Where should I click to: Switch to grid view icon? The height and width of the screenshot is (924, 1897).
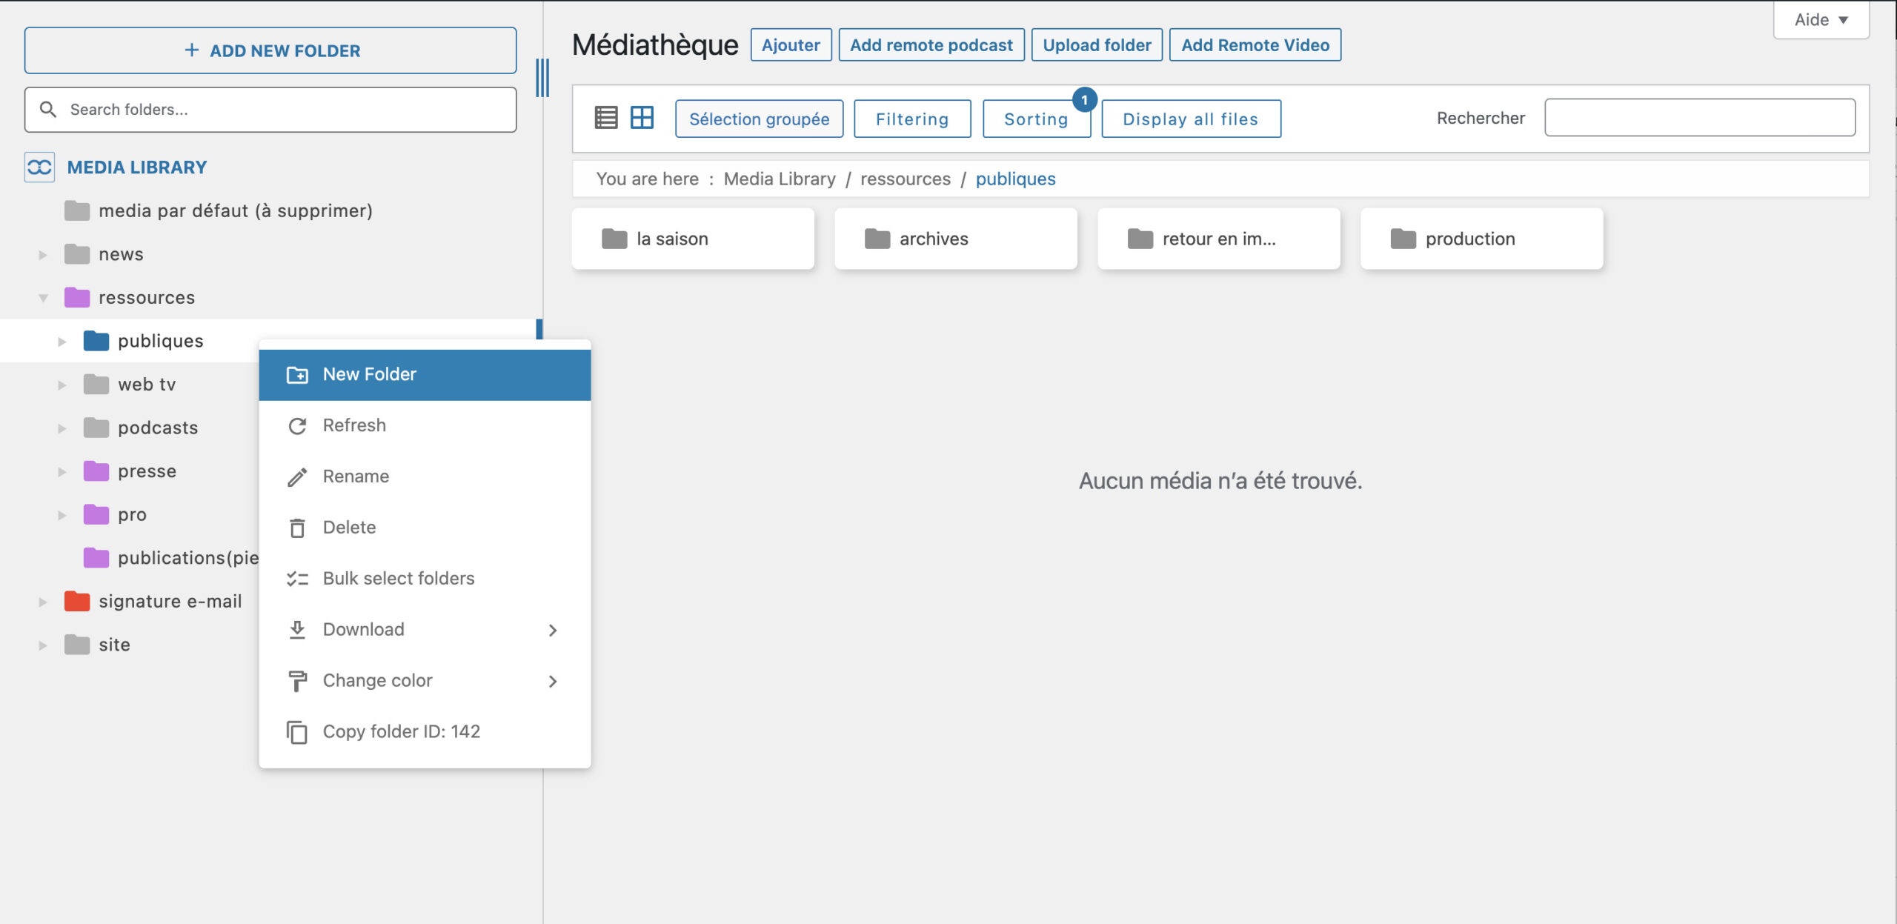tap(642, 118)
